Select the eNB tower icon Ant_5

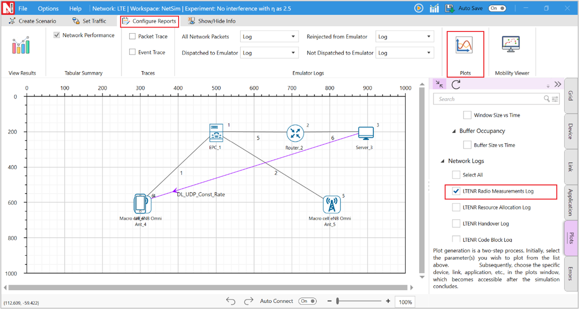pos(331,204)
